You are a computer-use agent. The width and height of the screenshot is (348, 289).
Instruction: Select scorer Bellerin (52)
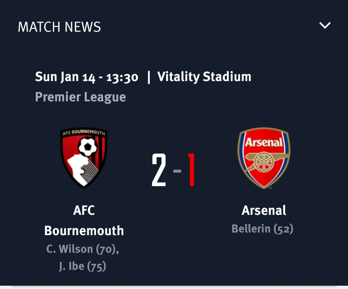pos(263,229)
